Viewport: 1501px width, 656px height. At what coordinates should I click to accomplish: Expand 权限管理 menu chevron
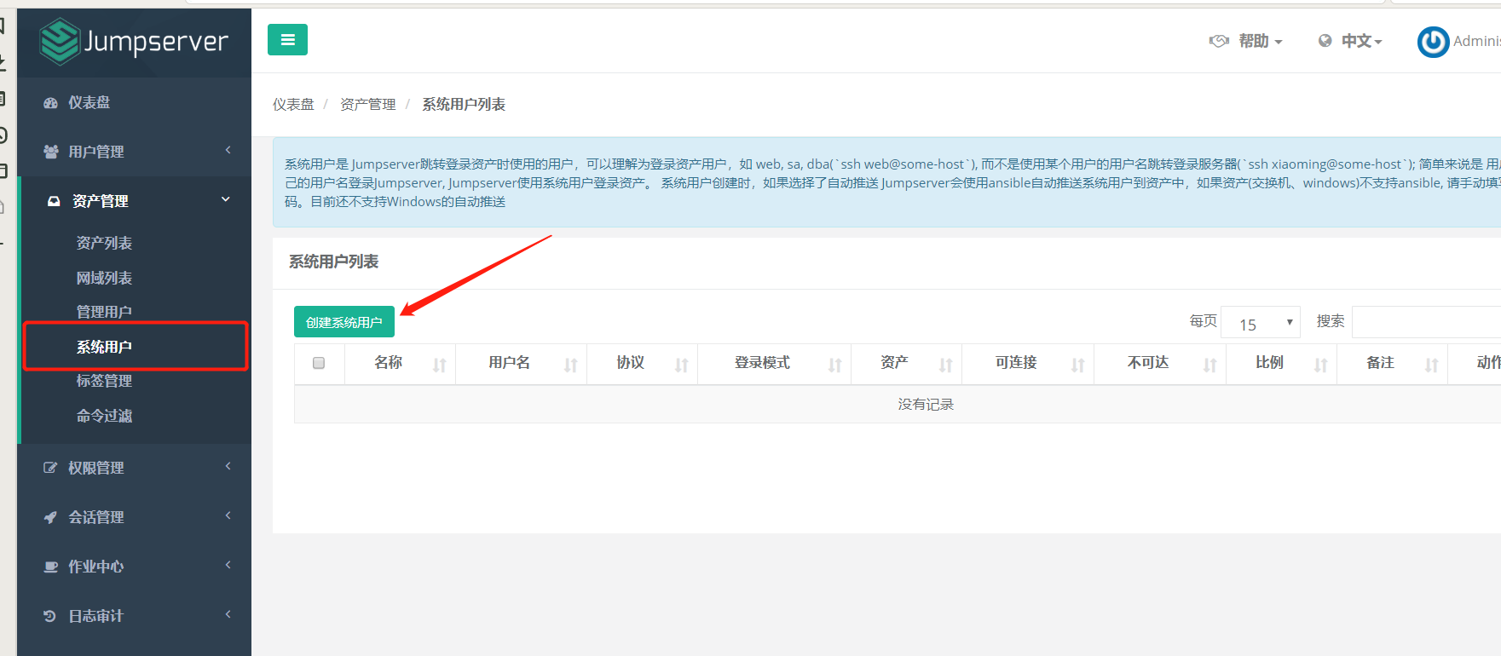coord(228,466)
